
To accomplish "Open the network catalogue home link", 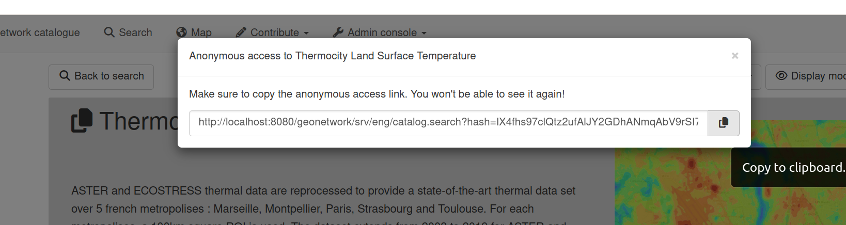I will pyautogui.click(x=40, y=33).
